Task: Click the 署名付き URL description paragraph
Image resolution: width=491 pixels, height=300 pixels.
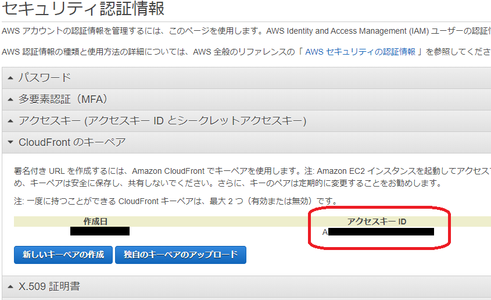Action: [252, 177]
